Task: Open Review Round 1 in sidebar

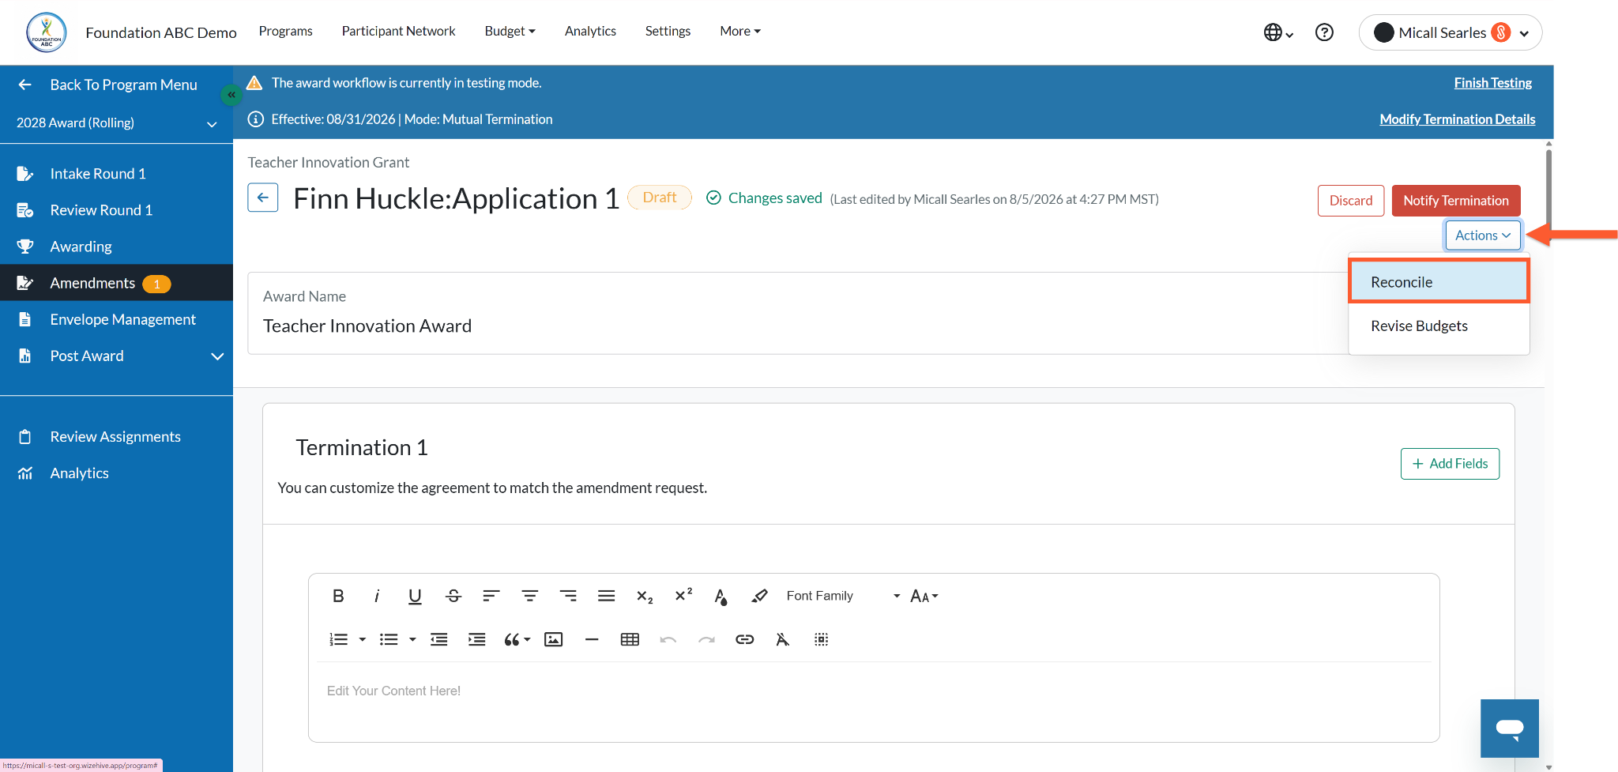Action: point(116,210)
